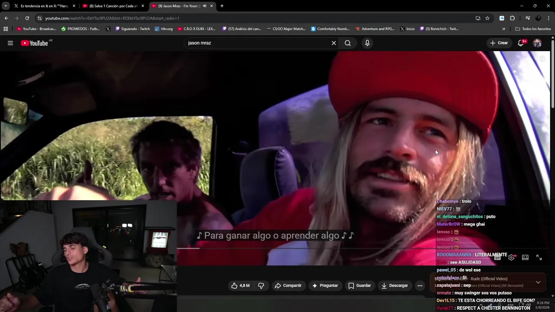
Task: Download the video with Descargar
Action: [x=395, y=286]
